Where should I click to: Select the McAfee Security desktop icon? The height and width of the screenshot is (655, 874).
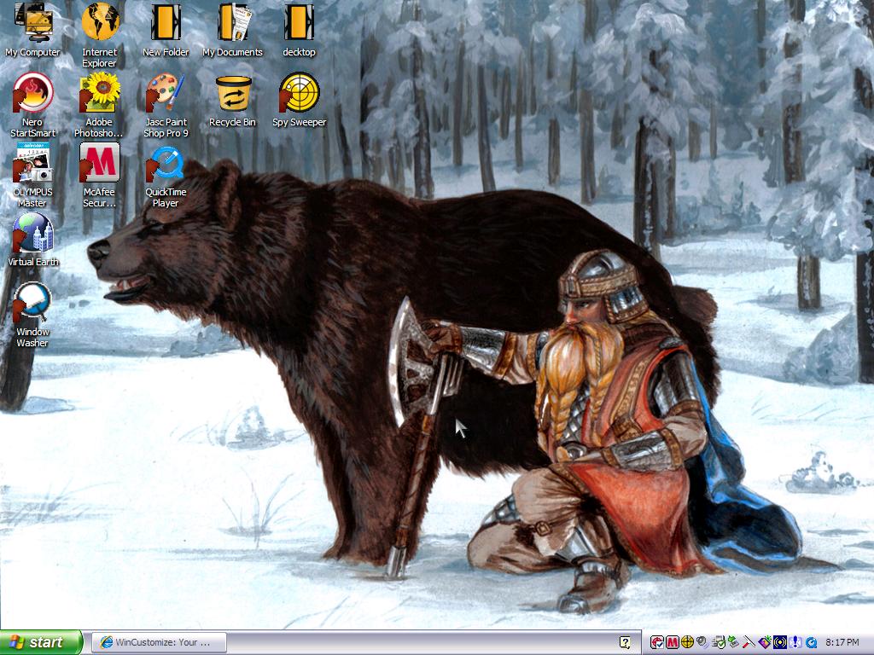point(99,174)
